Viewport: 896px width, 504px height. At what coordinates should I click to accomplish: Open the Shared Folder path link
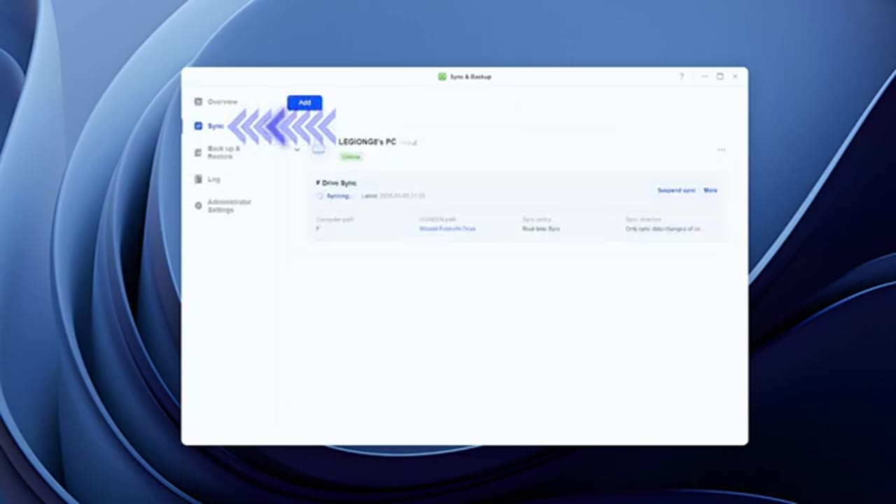tap(447, 228)
